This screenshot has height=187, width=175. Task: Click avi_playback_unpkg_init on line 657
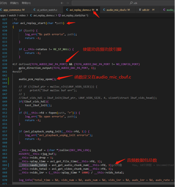click(43, 131)
